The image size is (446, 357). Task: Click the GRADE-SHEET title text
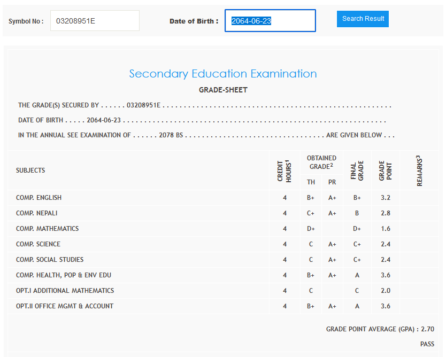click(x=223, y=90)
